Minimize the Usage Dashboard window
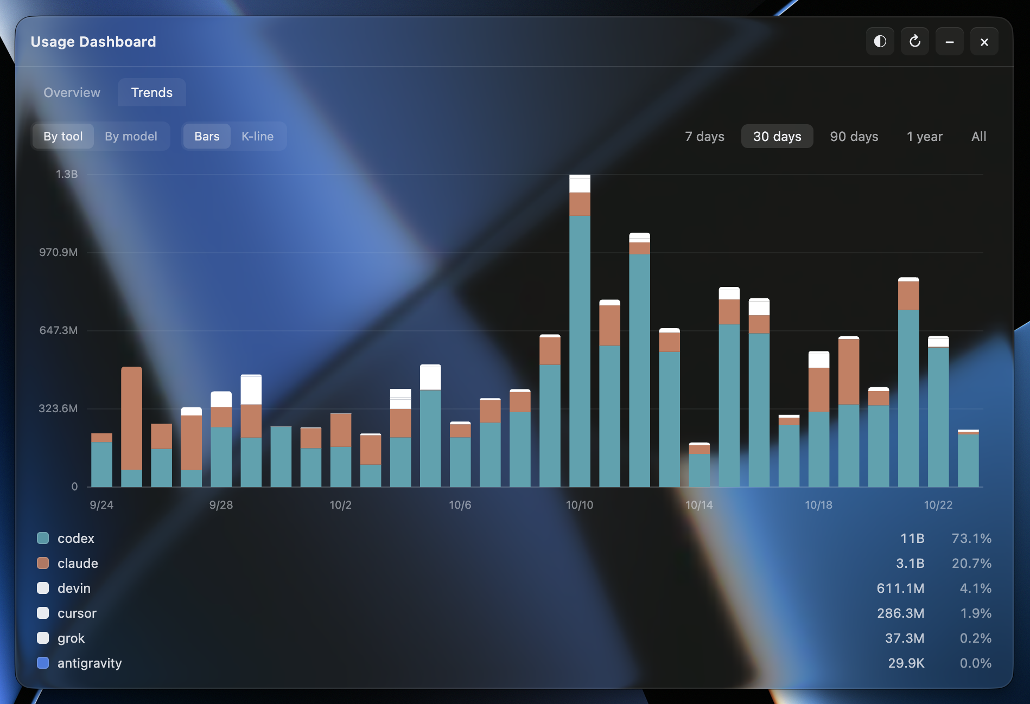1030x704 pixels. (x=949, y=42)
